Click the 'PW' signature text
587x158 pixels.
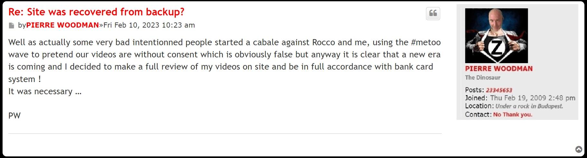(x=14, y=116)
